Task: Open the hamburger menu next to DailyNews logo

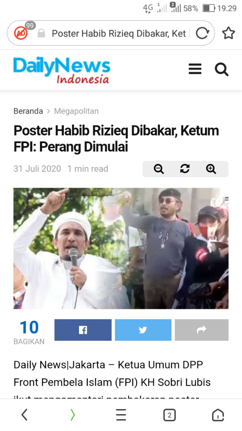Action: click(x=195, y=69)
